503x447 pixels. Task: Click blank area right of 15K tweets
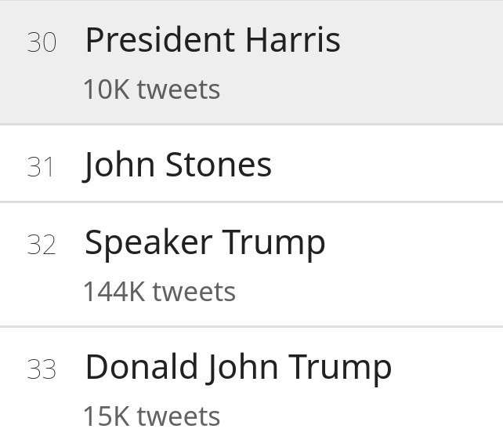coord(360,416)
